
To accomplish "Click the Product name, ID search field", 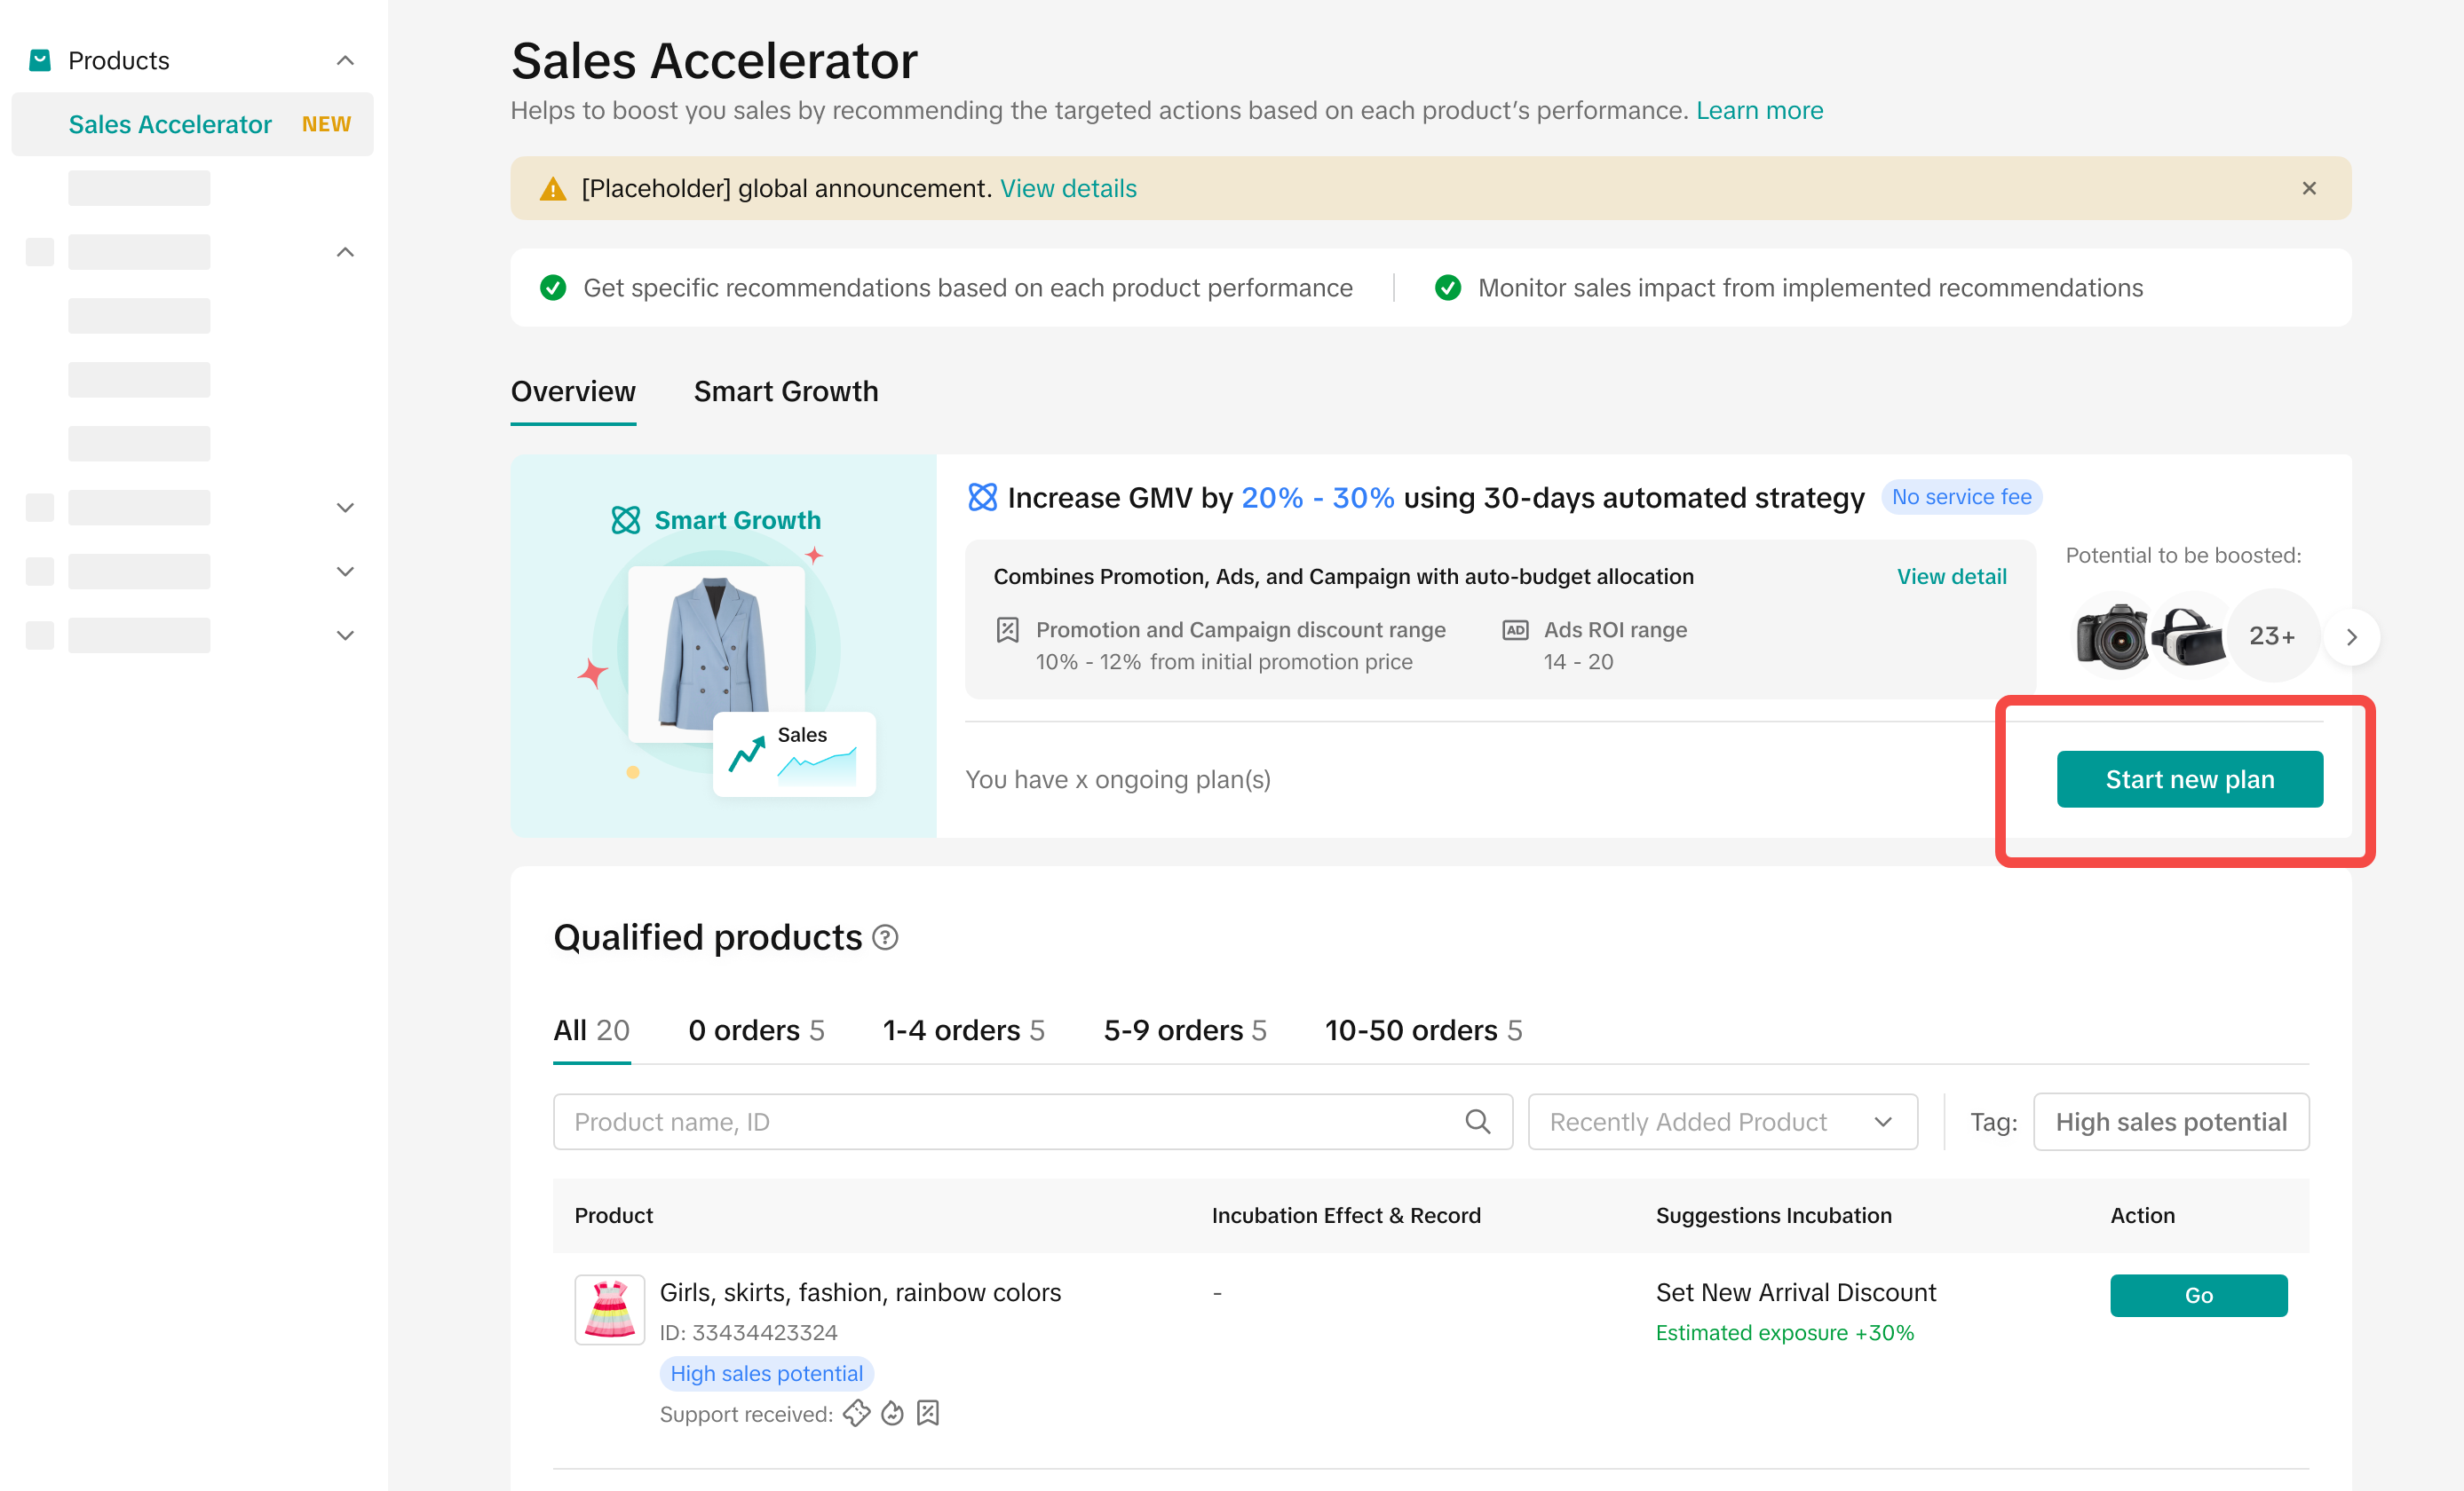I will [x=1010, y=1121].
